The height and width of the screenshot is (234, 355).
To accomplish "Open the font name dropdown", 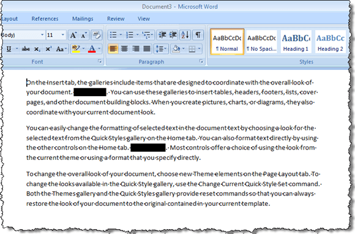I will point(42,35).
